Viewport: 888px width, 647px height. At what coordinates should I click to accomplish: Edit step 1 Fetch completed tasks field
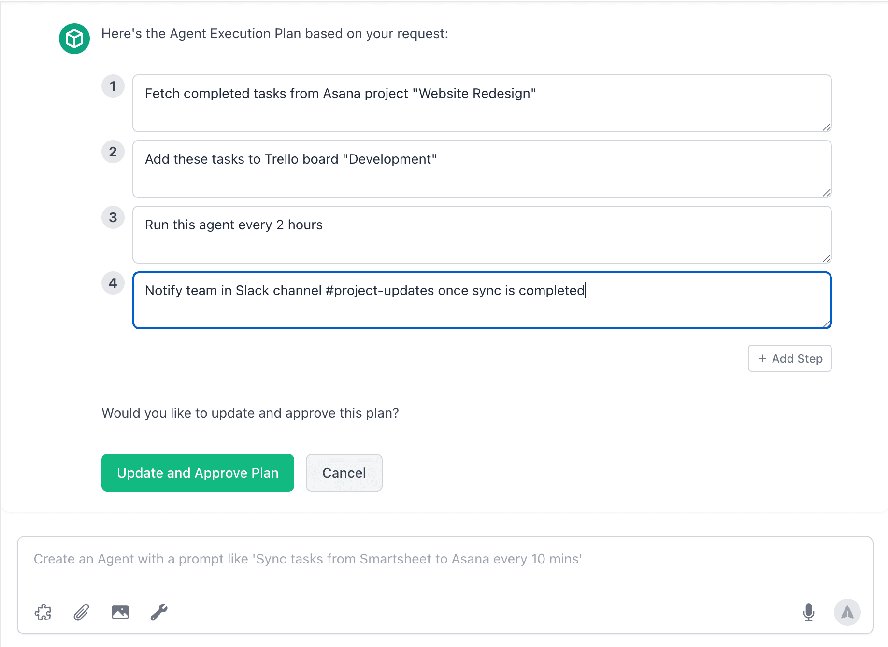482,103
